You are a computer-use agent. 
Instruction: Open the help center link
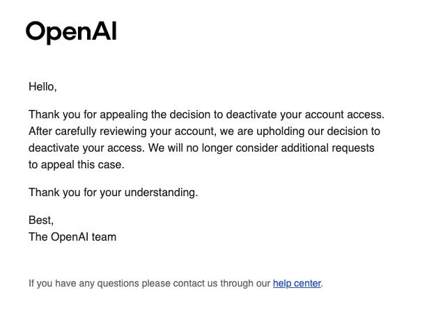click(297, 284)
